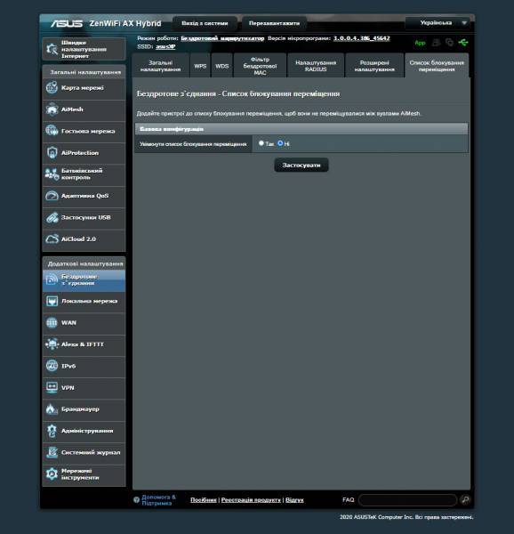Viewport: 514px width, 534px height.
Task: Open the firmware version link
Action: coord(361,38)
